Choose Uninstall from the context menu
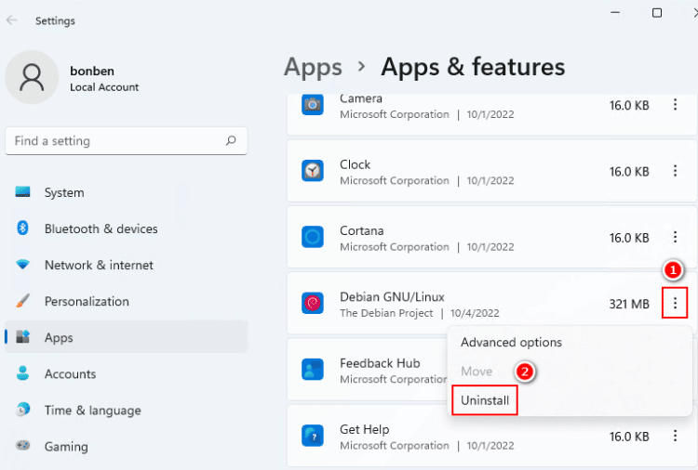 [x=484, y=400]
